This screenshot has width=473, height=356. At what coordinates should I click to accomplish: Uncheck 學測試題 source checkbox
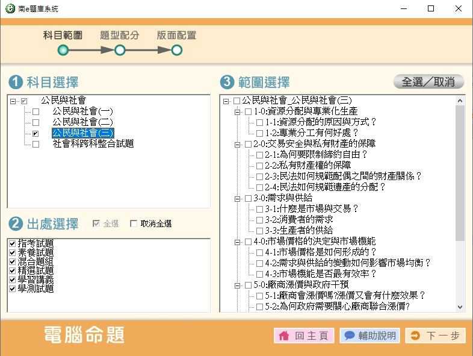(13, 289)
